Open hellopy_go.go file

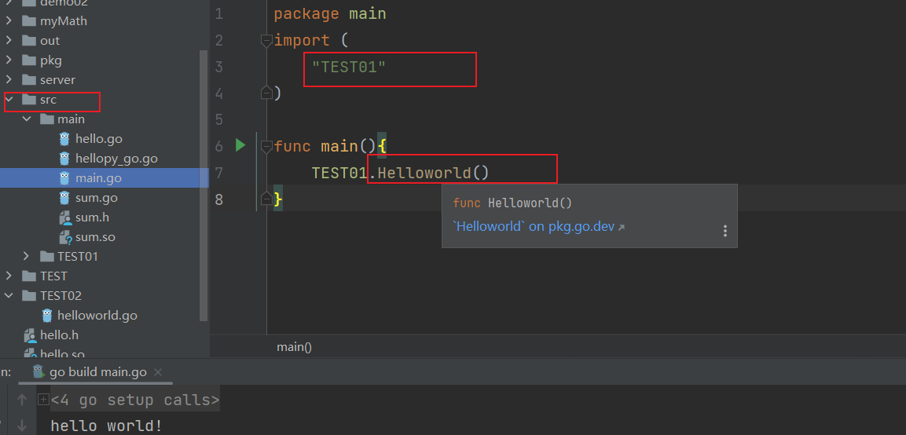coord(116,159)
